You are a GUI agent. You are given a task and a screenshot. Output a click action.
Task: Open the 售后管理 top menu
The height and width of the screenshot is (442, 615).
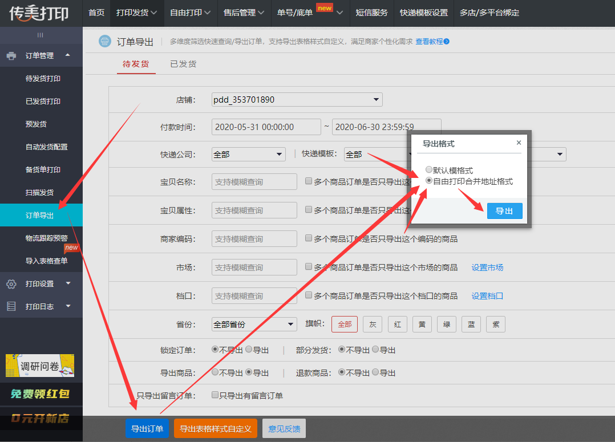click(244, 13)
